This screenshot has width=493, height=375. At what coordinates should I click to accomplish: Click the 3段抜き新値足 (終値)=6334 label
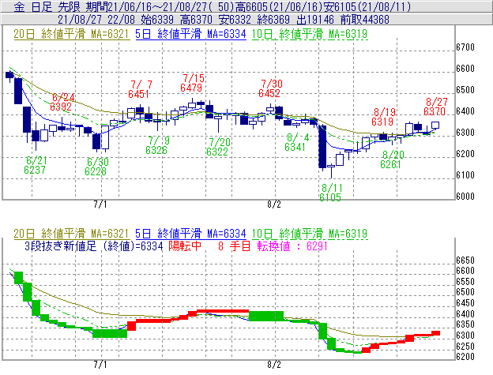94,246
